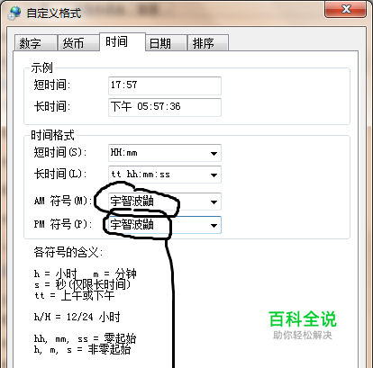The image size is (373, 368).
Task: Open the AM 符号(M) dropdown arrow
Action: [x=214, y=202]
